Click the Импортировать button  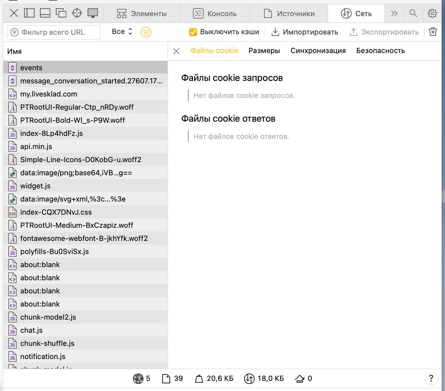point(305,32)
